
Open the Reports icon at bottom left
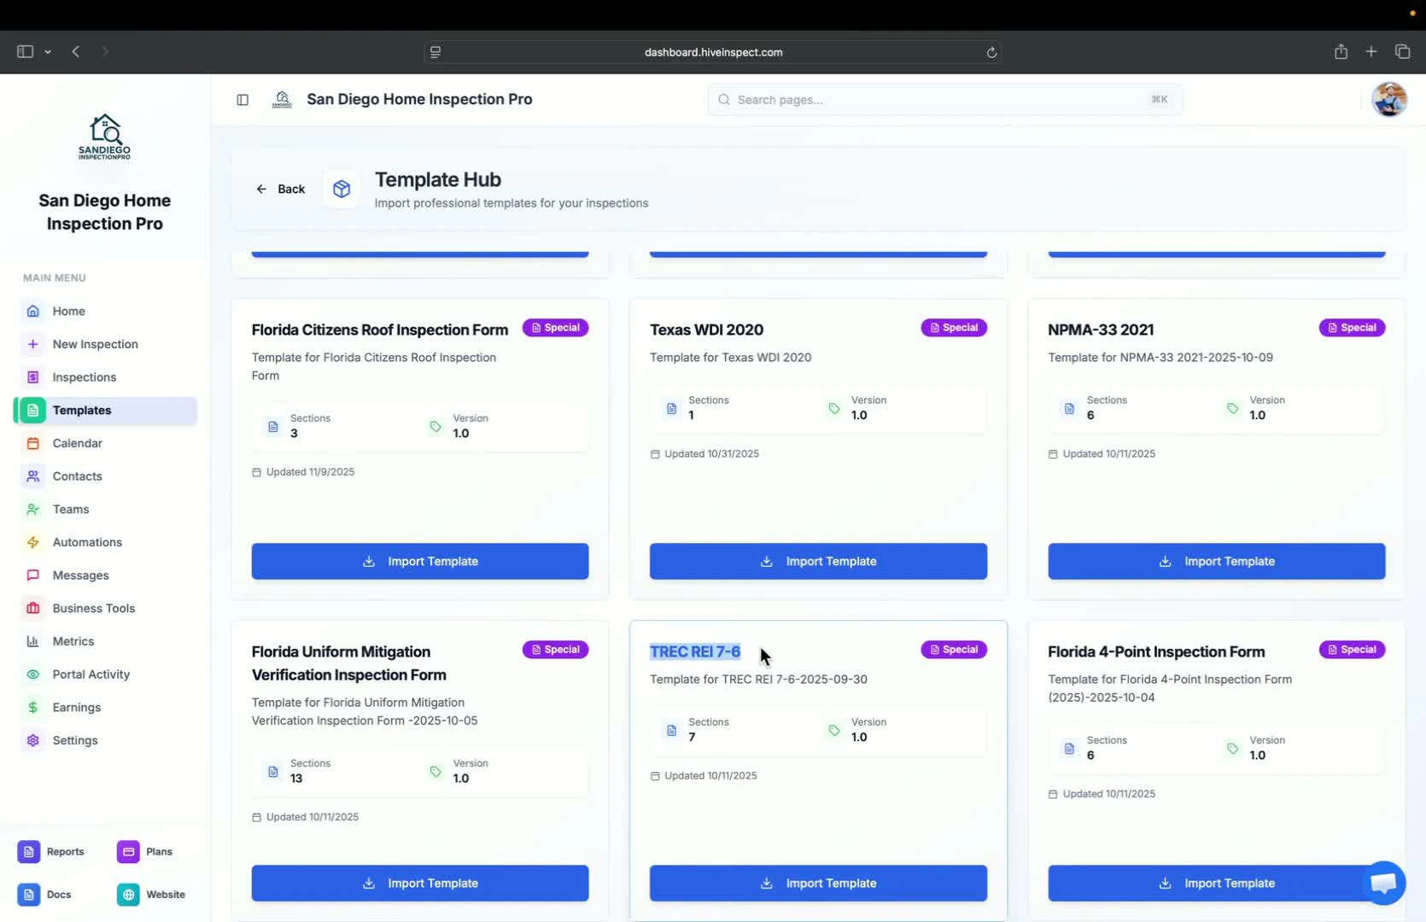coord(28,851)
